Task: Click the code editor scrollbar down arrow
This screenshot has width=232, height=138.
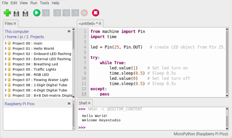Action: click(227, 96)
